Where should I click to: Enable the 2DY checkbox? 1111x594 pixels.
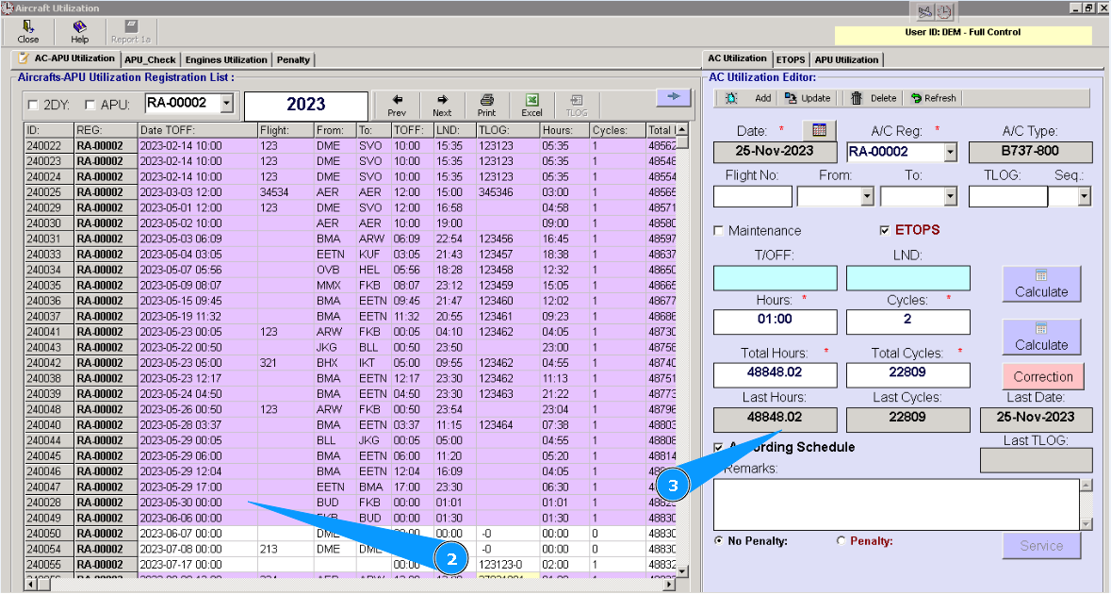(34, 105)
